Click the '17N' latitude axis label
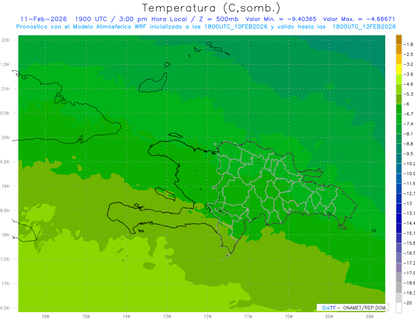The height and width of the screenshot is (321, 415). (6, 284)
